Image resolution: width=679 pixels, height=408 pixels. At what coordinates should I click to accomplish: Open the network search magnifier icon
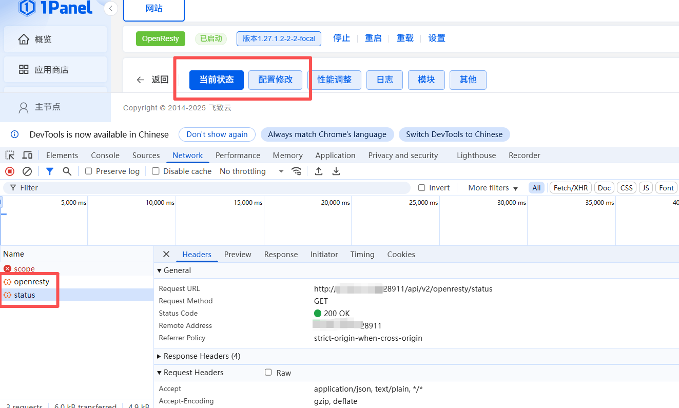[67, 171]
